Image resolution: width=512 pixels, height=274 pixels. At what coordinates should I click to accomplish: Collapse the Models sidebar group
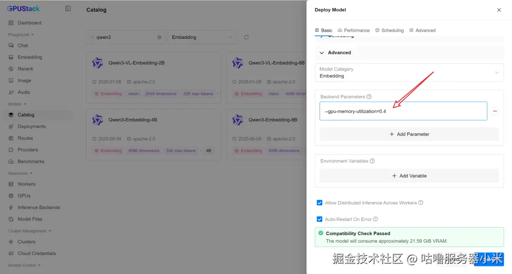click(17, 104)
